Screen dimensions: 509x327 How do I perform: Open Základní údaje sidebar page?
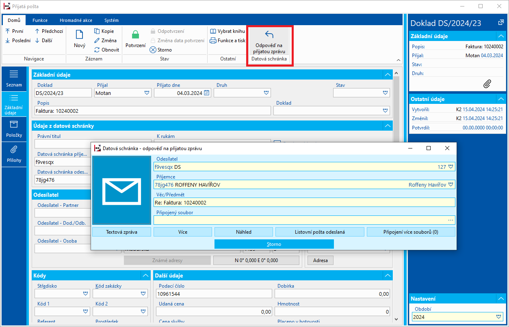pyautogui.click(x=14, y=104)
